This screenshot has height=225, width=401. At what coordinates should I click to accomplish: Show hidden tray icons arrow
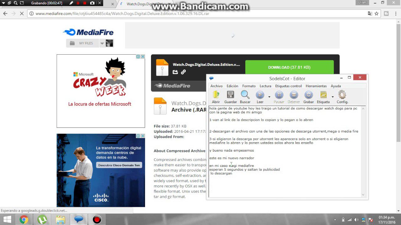tap(336, 220)
